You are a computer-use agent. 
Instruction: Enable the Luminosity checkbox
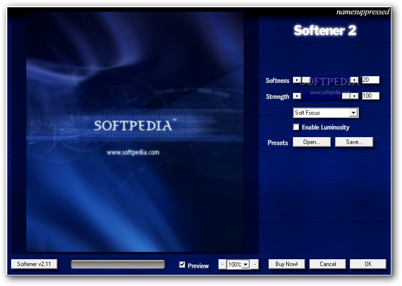296,127
